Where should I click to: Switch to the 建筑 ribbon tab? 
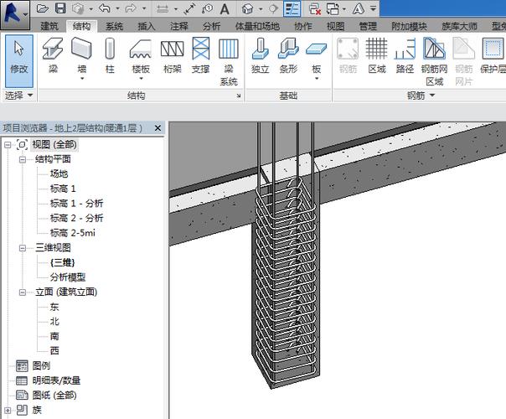tap(49, 27)
